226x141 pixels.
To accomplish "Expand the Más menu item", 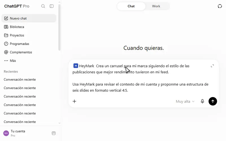I will (29, 61).
